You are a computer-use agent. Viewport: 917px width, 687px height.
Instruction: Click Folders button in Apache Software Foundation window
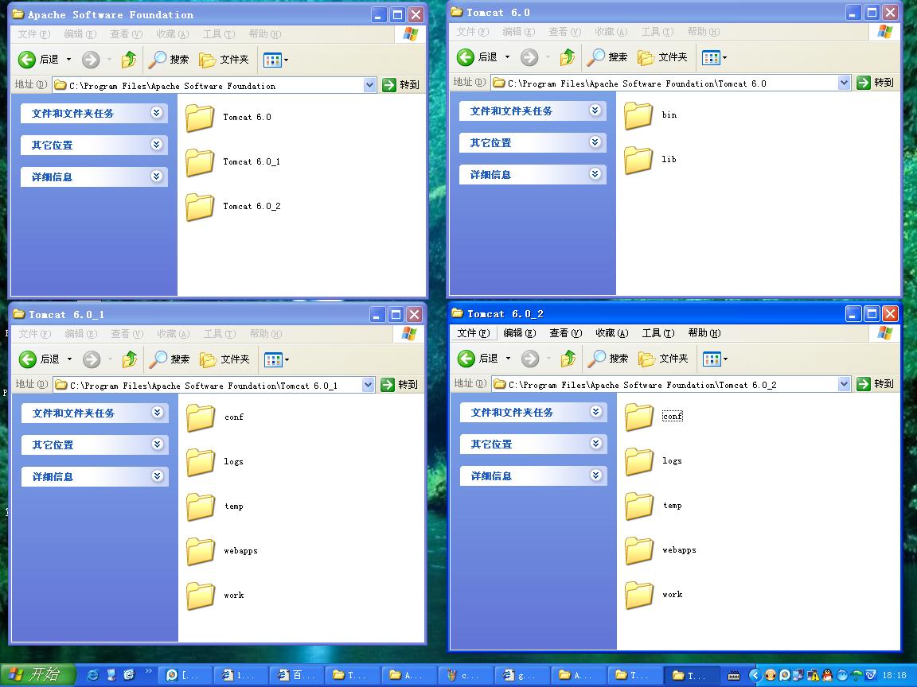pyautogui.click(x=224, y=59)
